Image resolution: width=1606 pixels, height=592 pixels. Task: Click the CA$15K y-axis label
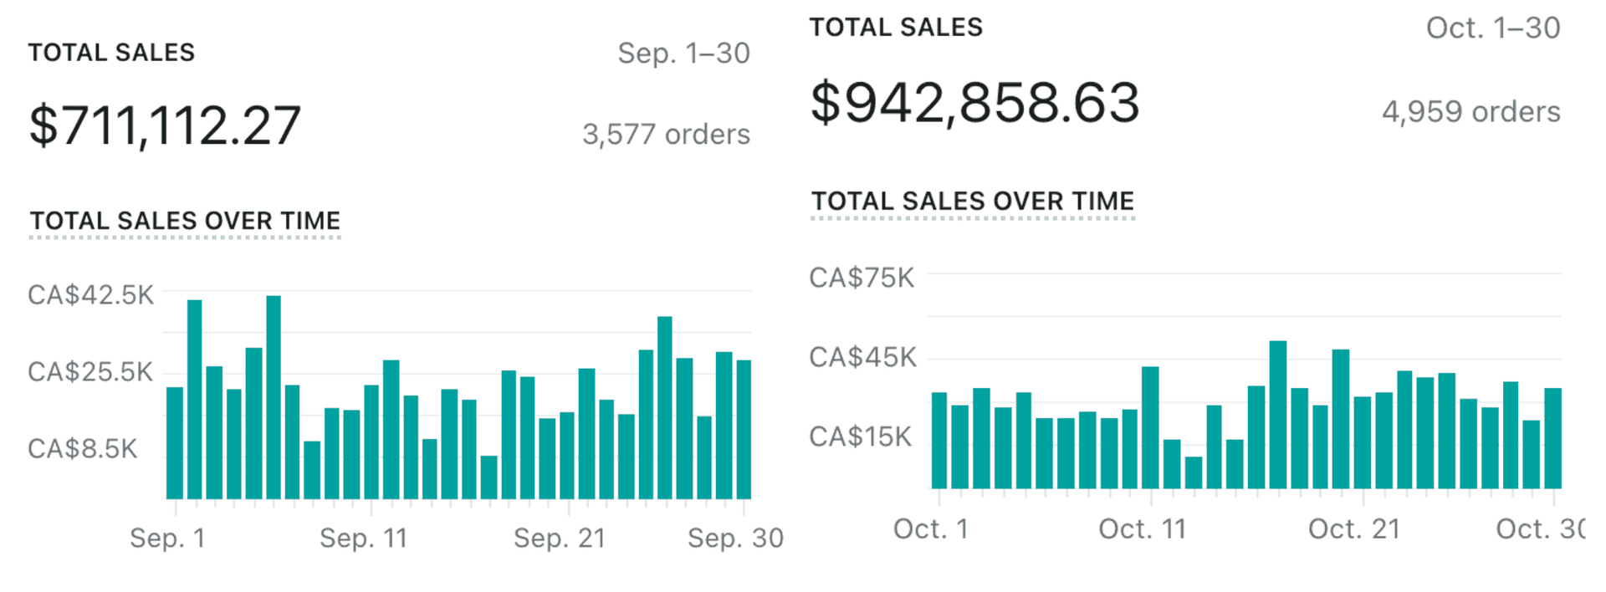(x=860, y=436)
